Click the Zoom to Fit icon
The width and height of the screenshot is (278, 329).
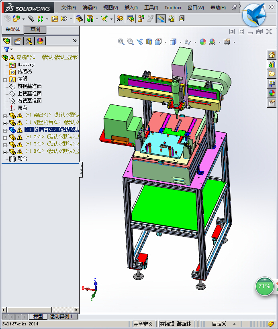point(121,42)
